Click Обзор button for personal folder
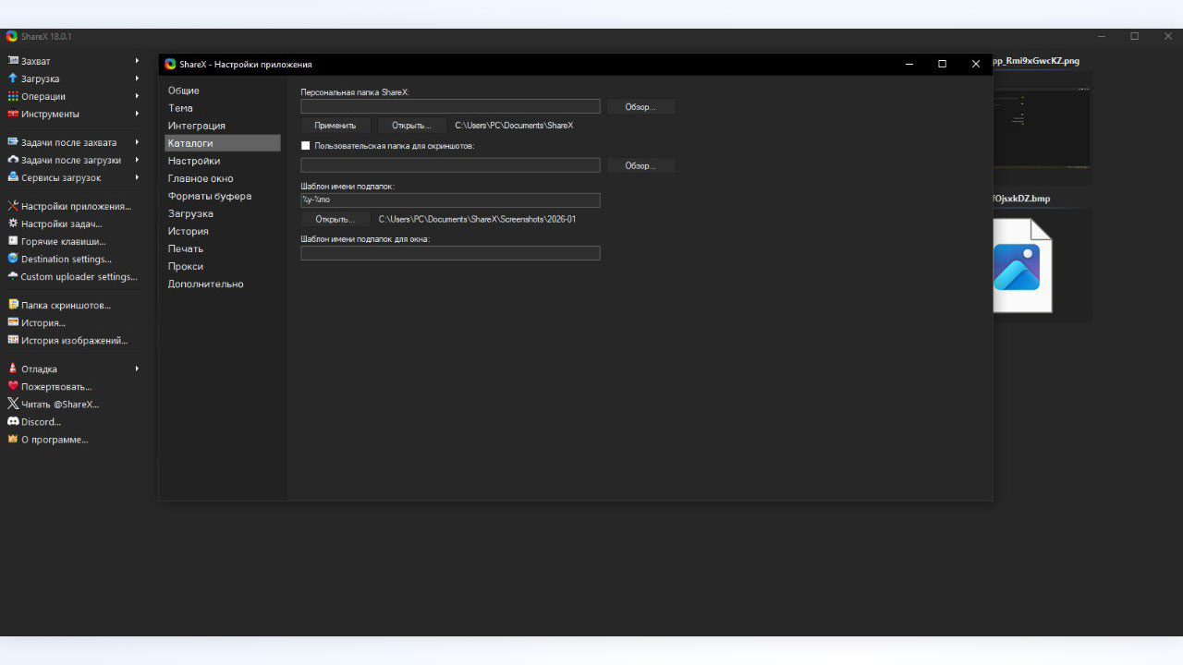 click(x=640, y=107)
